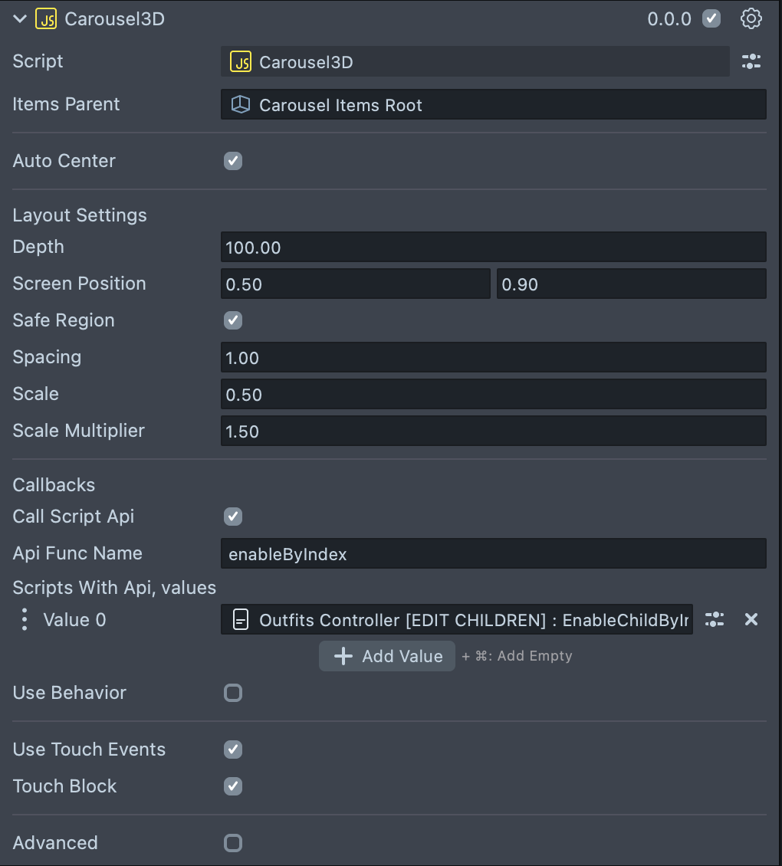Remove Value 0 with the X icon
This screenshot has width=782, height=866.
pyautogui.click(x=751, y=620)
